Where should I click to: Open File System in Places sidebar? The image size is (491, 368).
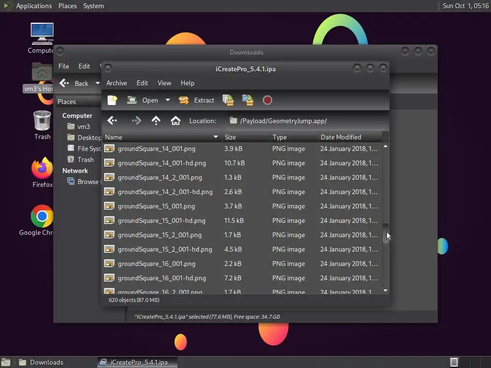point(84,149)
